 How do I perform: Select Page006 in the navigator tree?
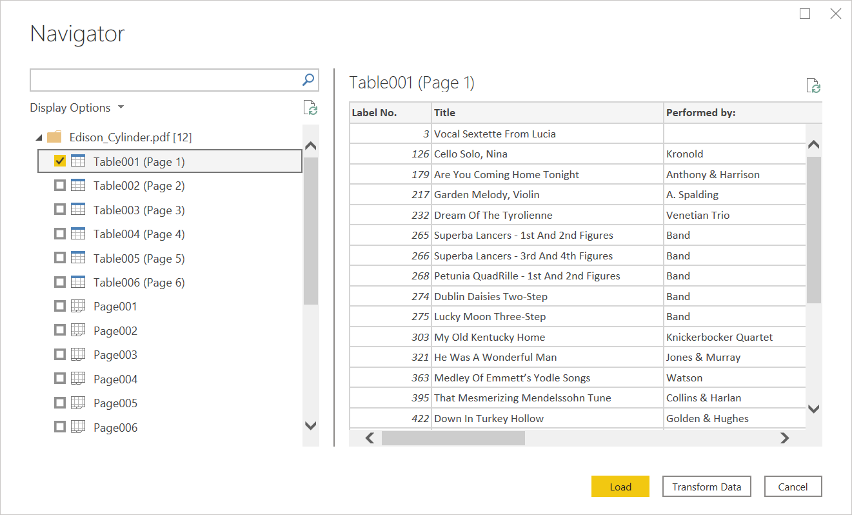[115, 427]
